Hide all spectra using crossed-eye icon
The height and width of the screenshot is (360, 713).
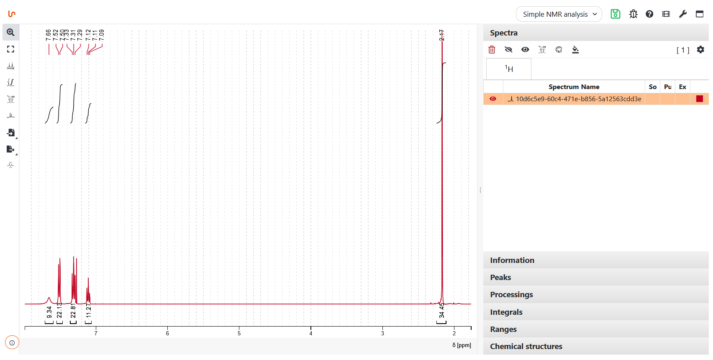point(508,50)
